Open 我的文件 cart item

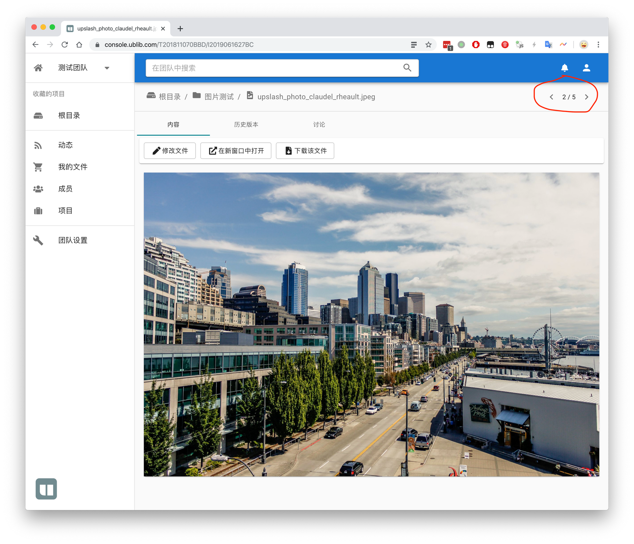pos(73,167)
